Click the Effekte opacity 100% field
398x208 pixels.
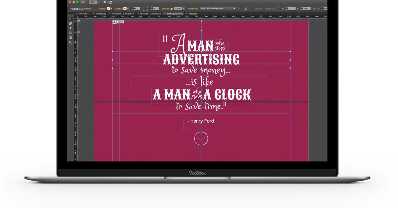pyautogui.click(x=178, y=9)
